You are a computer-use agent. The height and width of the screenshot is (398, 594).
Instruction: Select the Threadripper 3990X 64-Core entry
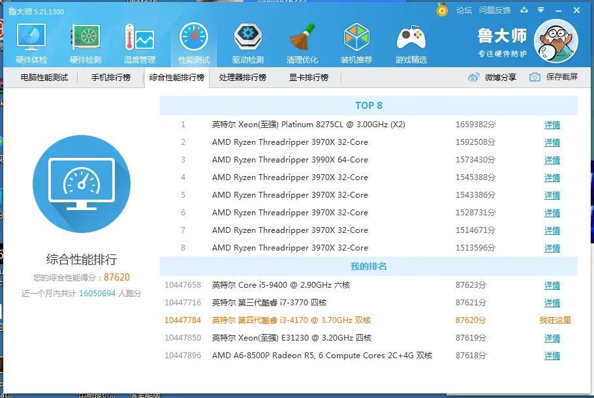[x=290, y=160]
